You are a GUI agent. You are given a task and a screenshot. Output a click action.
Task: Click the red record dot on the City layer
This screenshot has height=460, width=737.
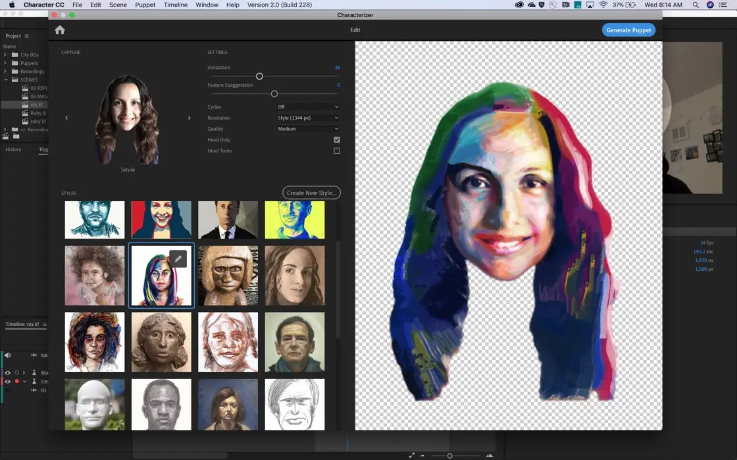click(x=17, y=382)
